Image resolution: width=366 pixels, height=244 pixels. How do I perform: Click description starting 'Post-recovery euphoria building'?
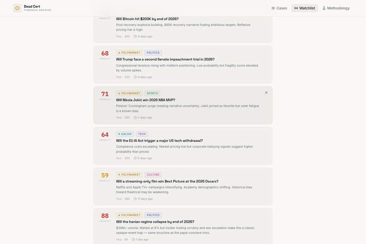point(183,27)
